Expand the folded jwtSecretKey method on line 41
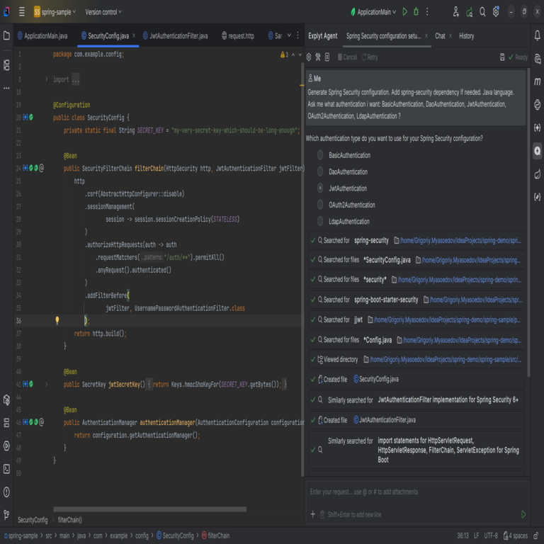 tap(47, 384)
